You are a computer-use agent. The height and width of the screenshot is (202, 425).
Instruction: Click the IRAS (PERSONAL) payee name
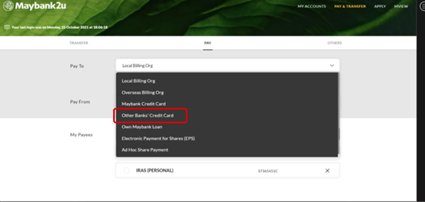[x=155, y=171]
